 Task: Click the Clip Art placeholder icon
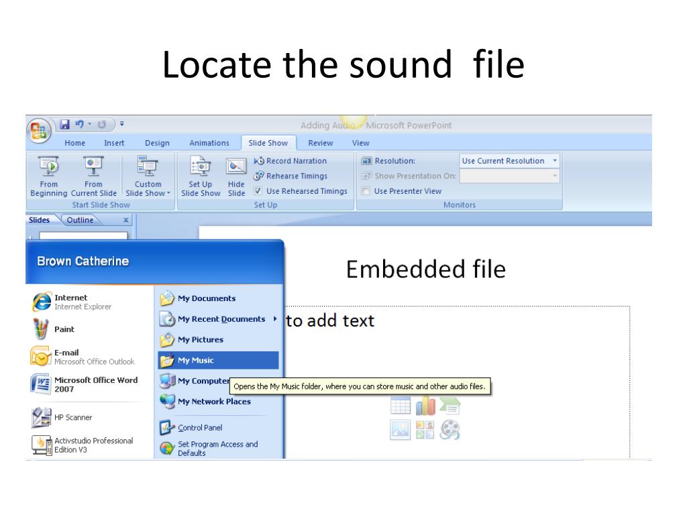point(425,430)
